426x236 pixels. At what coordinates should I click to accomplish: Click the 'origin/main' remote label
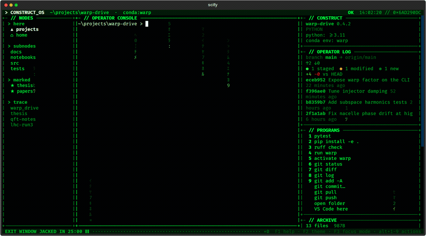pyautogui.click(x=360, y=58)
